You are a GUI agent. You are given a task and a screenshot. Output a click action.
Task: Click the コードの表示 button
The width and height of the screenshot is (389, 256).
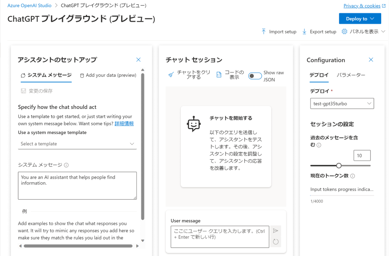coord(230,75)
